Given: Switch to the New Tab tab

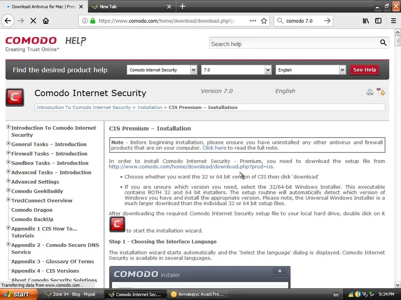Looking at the screenshot, I should click(x=132, y=7).
